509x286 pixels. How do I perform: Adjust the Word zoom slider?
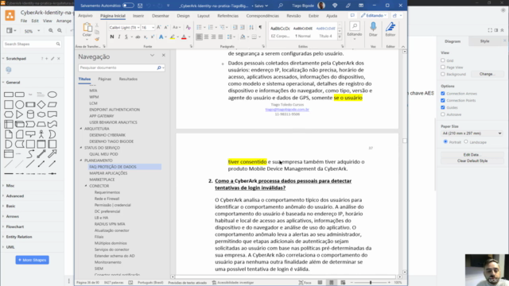tap(371, 283)
